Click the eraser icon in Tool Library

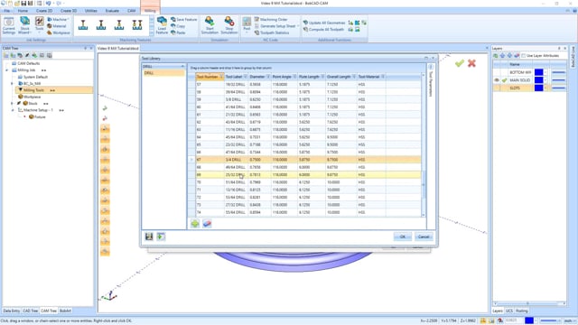tap(207, 223)
